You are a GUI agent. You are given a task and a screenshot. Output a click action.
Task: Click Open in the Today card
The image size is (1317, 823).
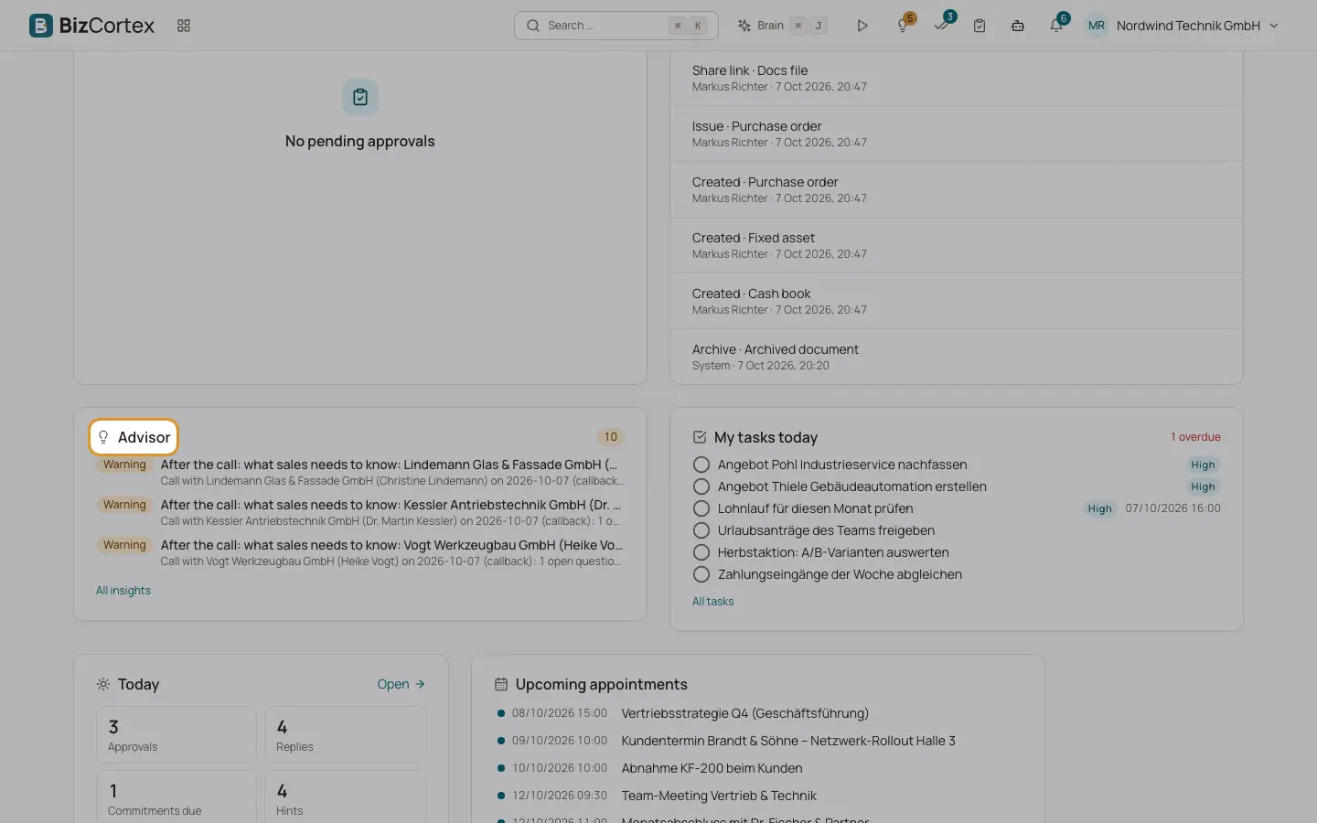click(x=402, y=684)
